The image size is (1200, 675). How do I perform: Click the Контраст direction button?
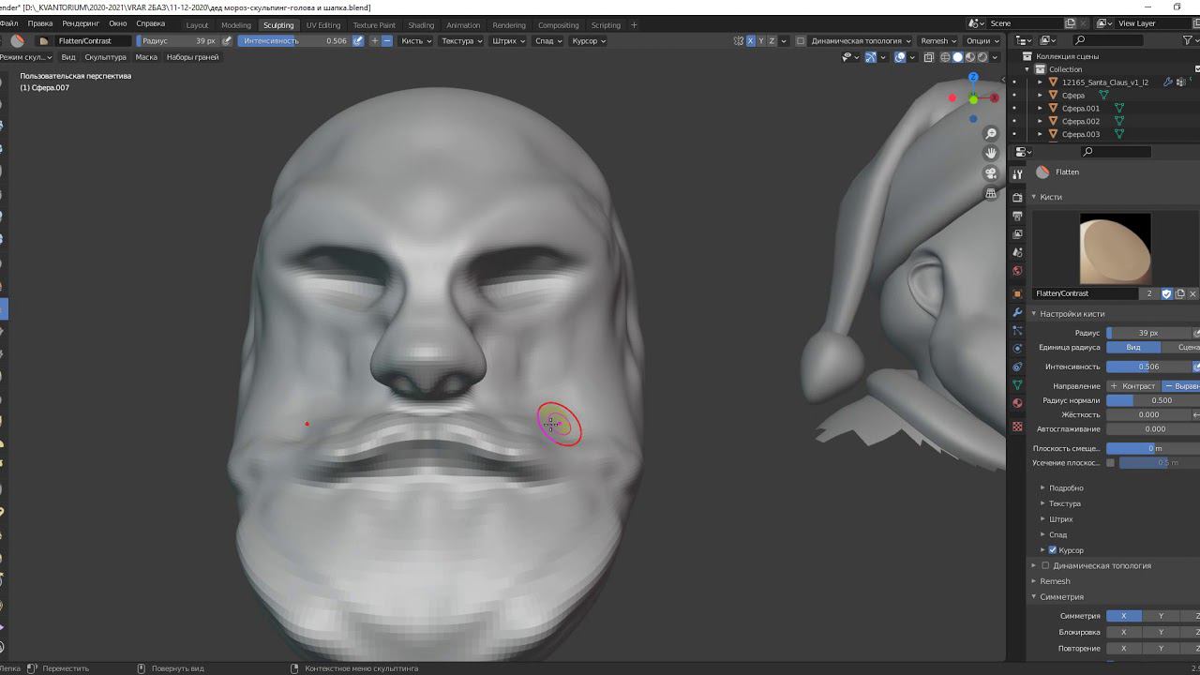pos(1133,386)
